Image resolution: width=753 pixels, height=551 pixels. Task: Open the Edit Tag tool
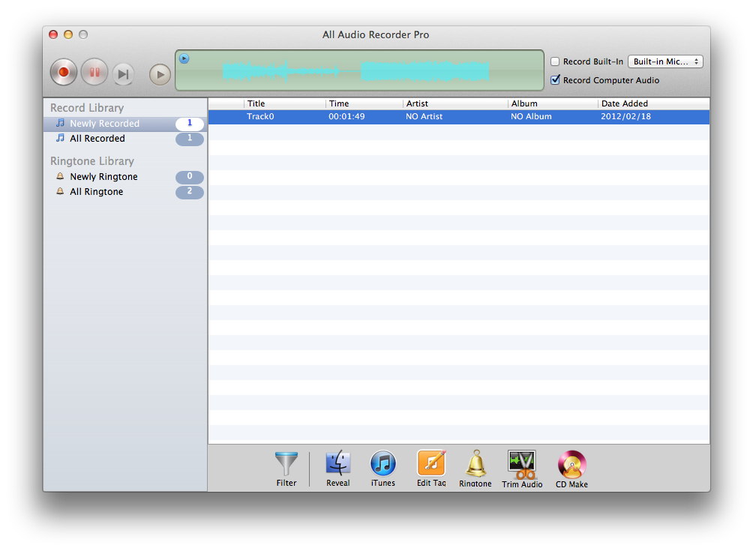pyautogui.click(x=431, y=469)
